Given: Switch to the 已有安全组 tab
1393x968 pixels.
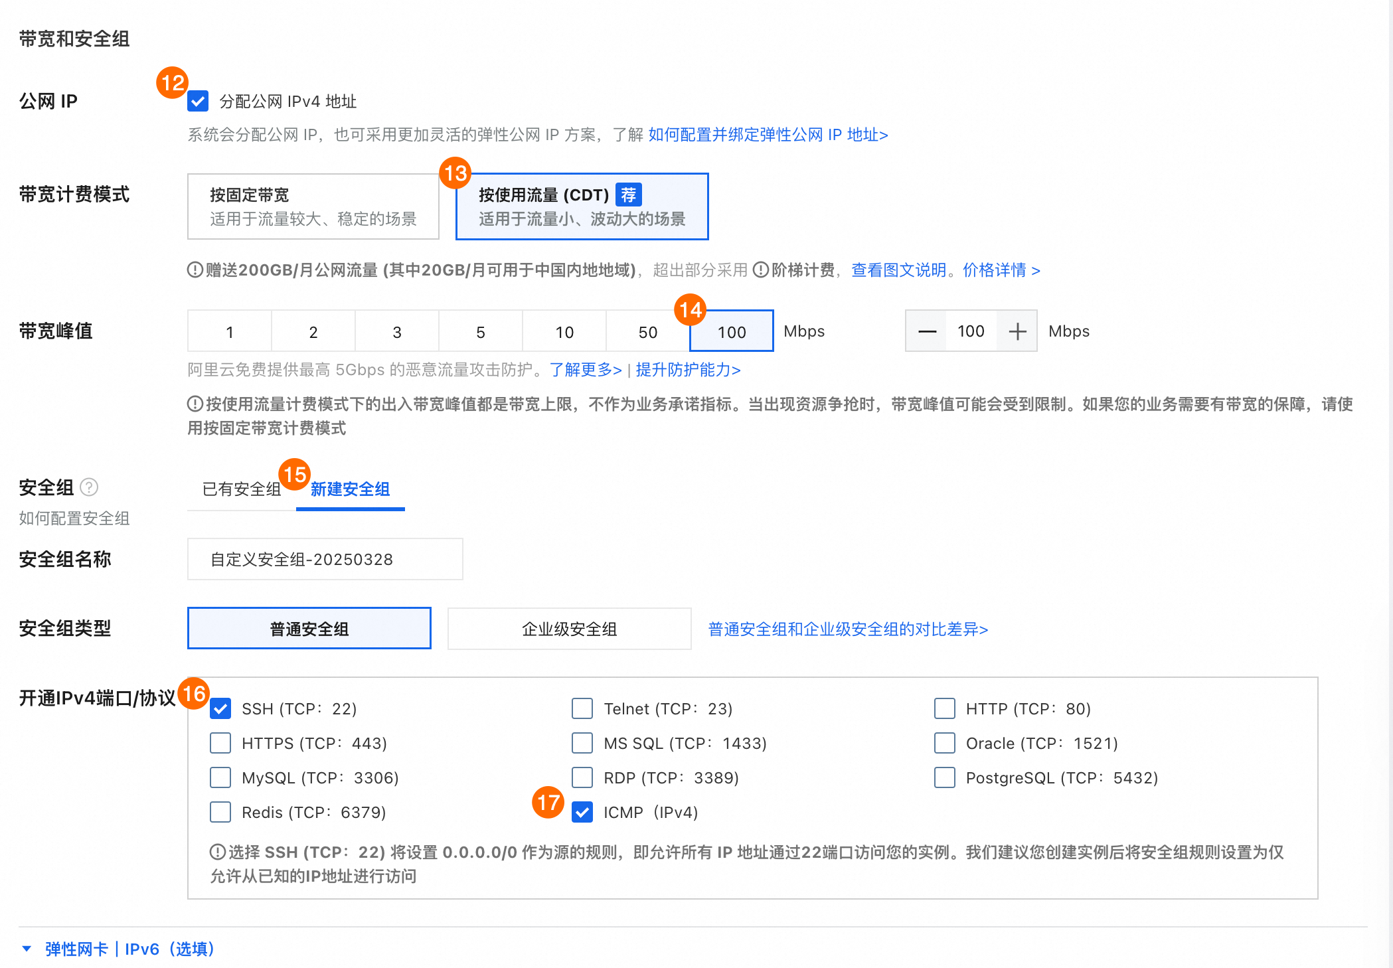Looking at the screenshot, I should tap(242, 489).
